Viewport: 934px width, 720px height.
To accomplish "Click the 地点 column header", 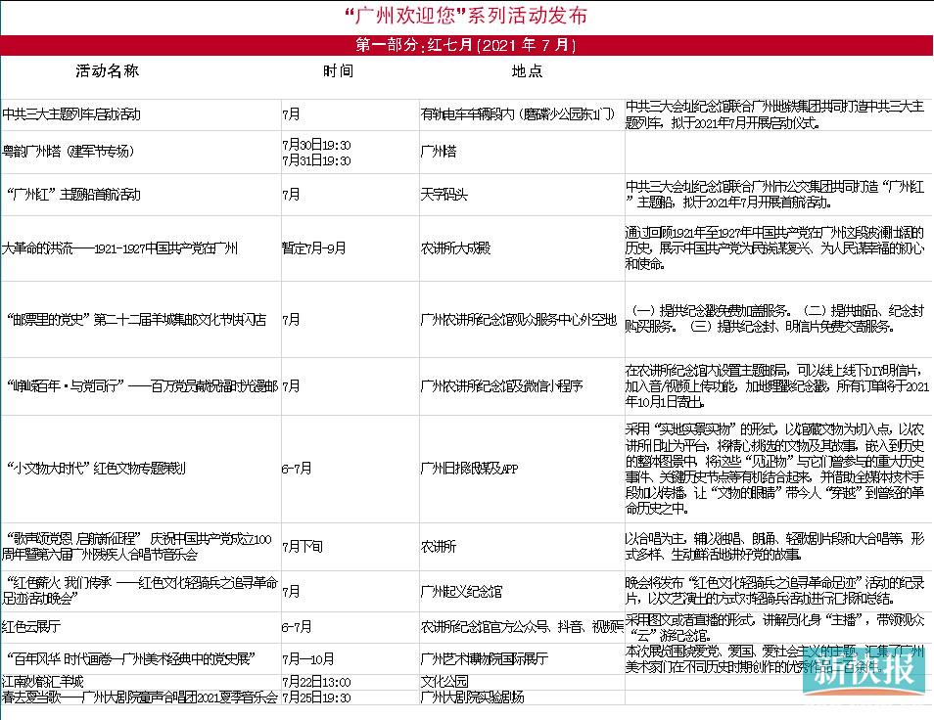I will click(527, 70).
